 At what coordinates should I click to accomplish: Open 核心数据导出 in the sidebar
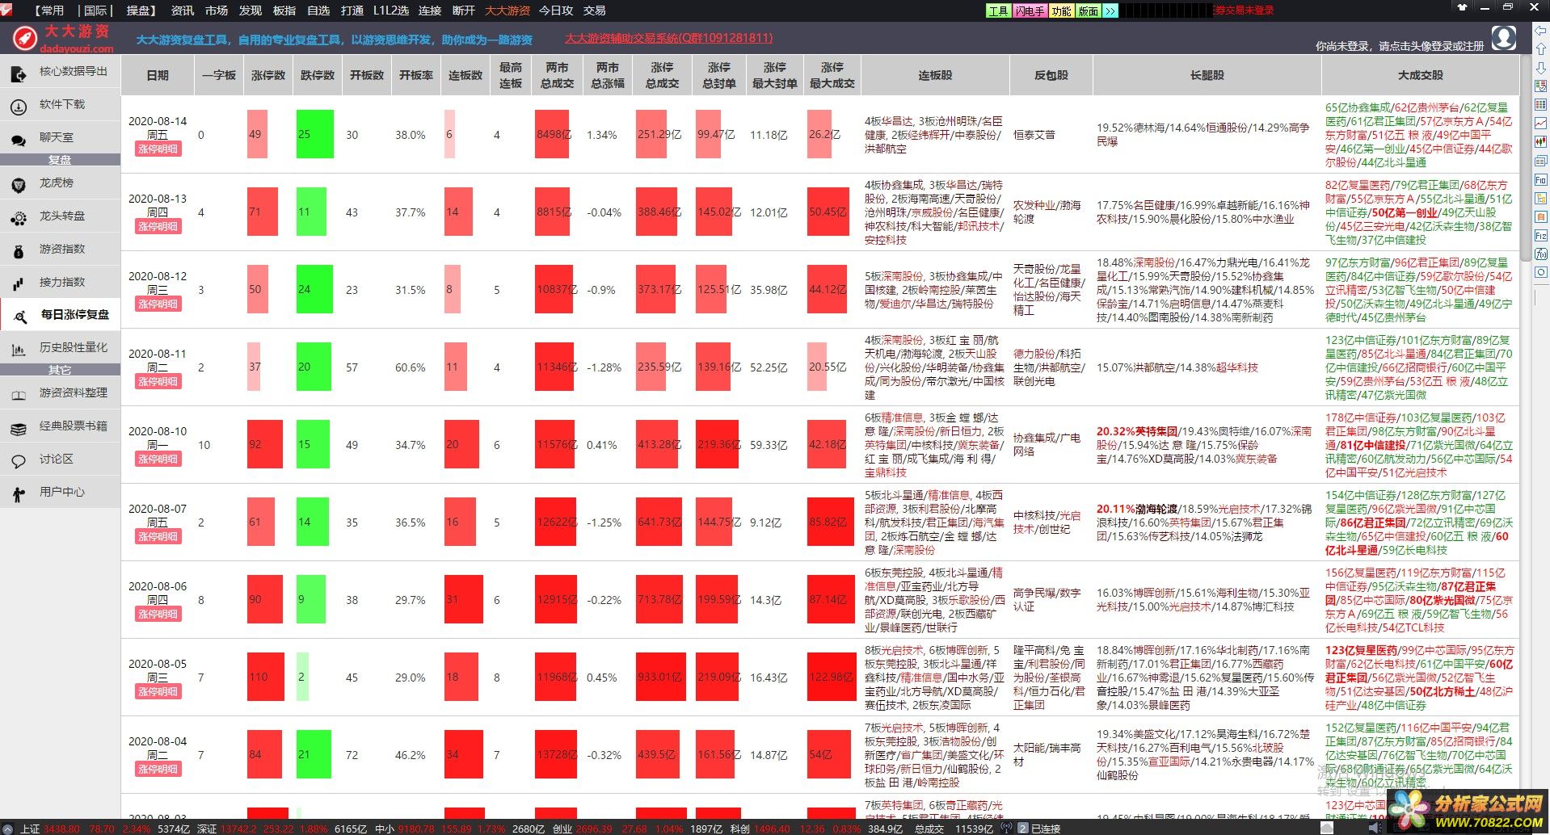pos(61,71)
